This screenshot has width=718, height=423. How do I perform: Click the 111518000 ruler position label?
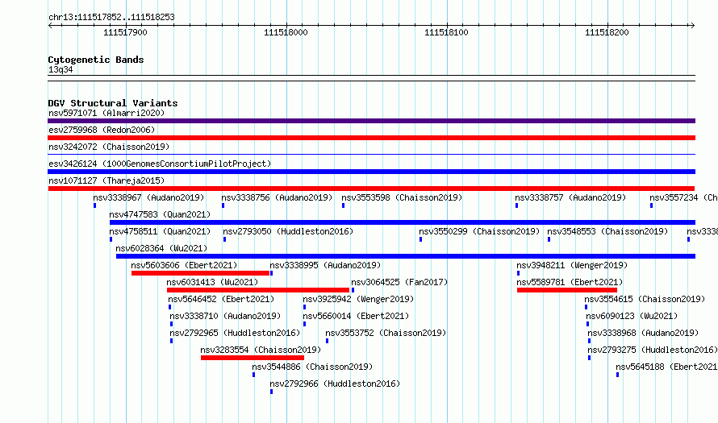point(286,32)
